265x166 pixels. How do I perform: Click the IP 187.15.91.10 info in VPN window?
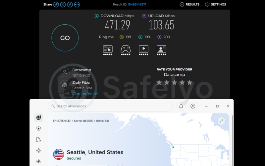pyautogui.click(x=62, y=121)
